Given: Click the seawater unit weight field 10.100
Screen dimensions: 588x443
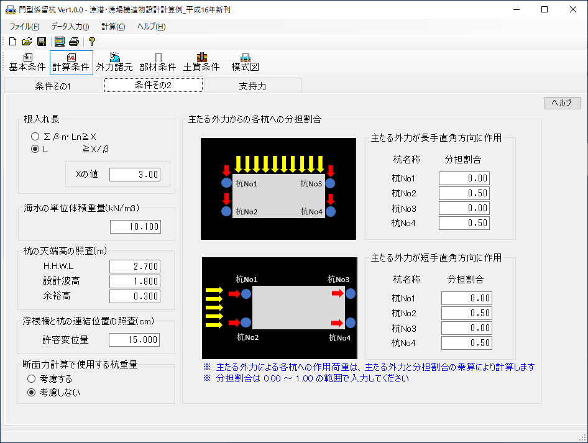Looking at the screenshot, I should click(136, 226).
